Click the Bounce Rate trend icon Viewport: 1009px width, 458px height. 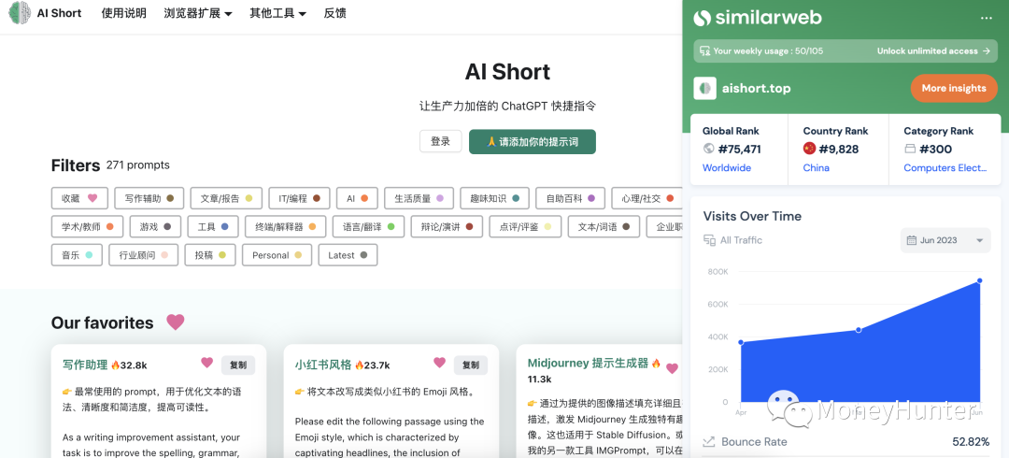pos(709,442)
